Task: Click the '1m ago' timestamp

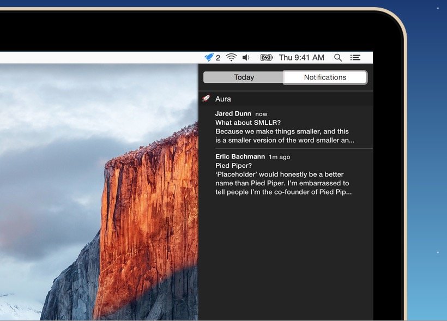Action: click(x=279, y=157)
